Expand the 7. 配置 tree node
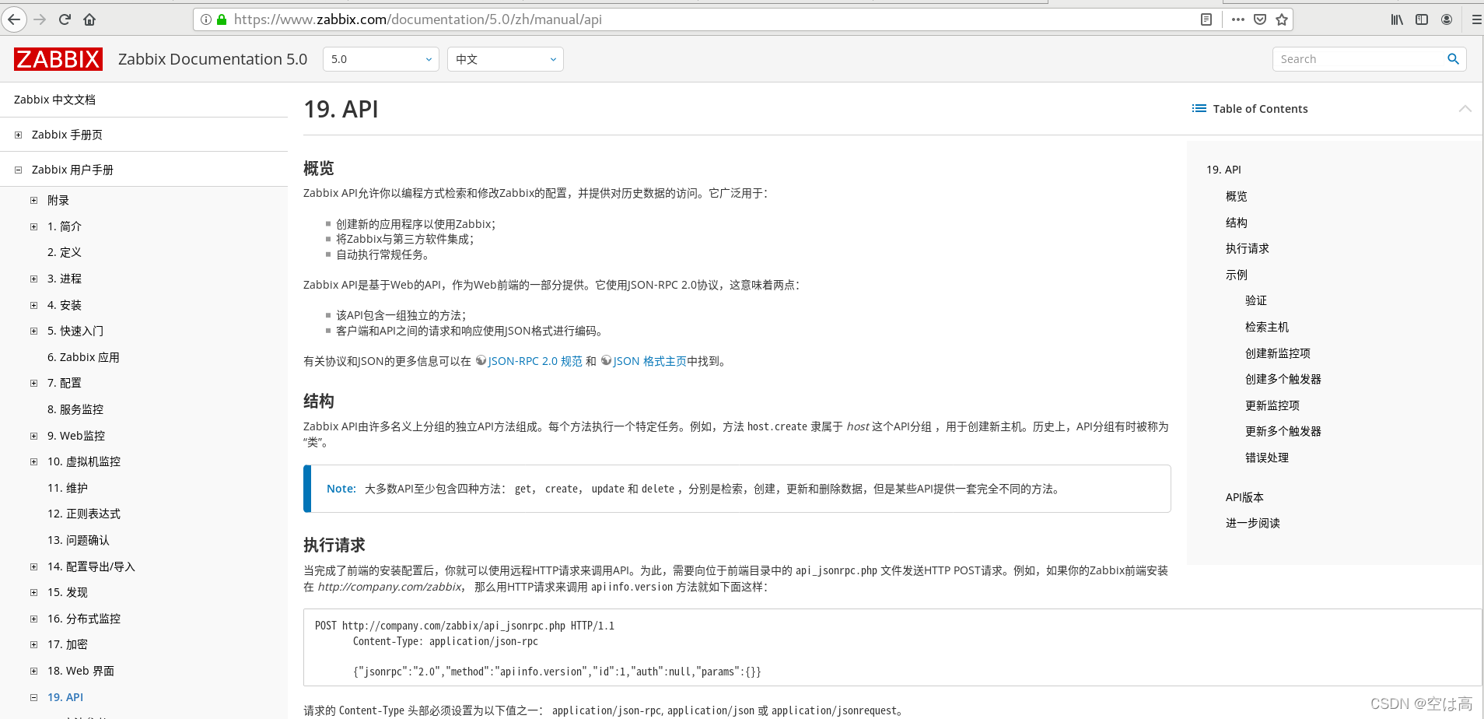 [33, 383]
